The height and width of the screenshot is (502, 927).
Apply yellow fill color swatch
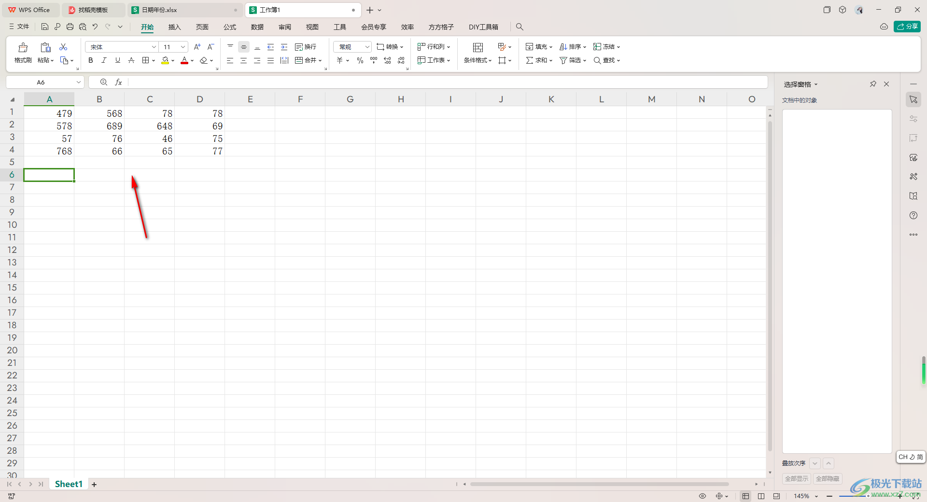165,60
